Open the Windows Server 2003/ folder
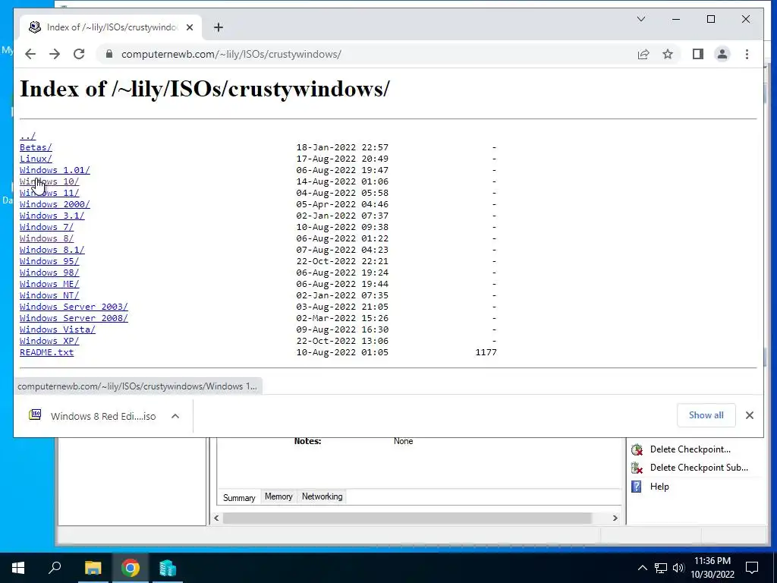 [x=74, y=307]
